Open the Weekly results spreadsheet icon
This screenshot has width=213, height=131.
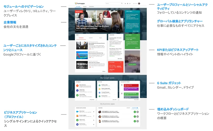coord(100,85)
